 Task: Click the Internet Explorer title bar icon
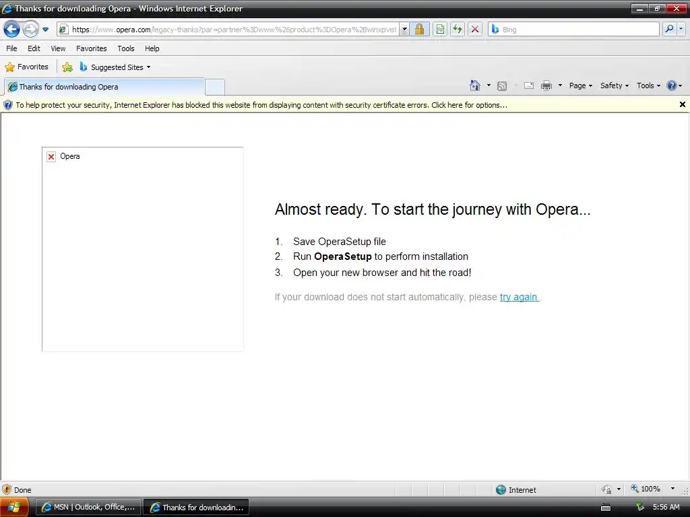[7, 8]
